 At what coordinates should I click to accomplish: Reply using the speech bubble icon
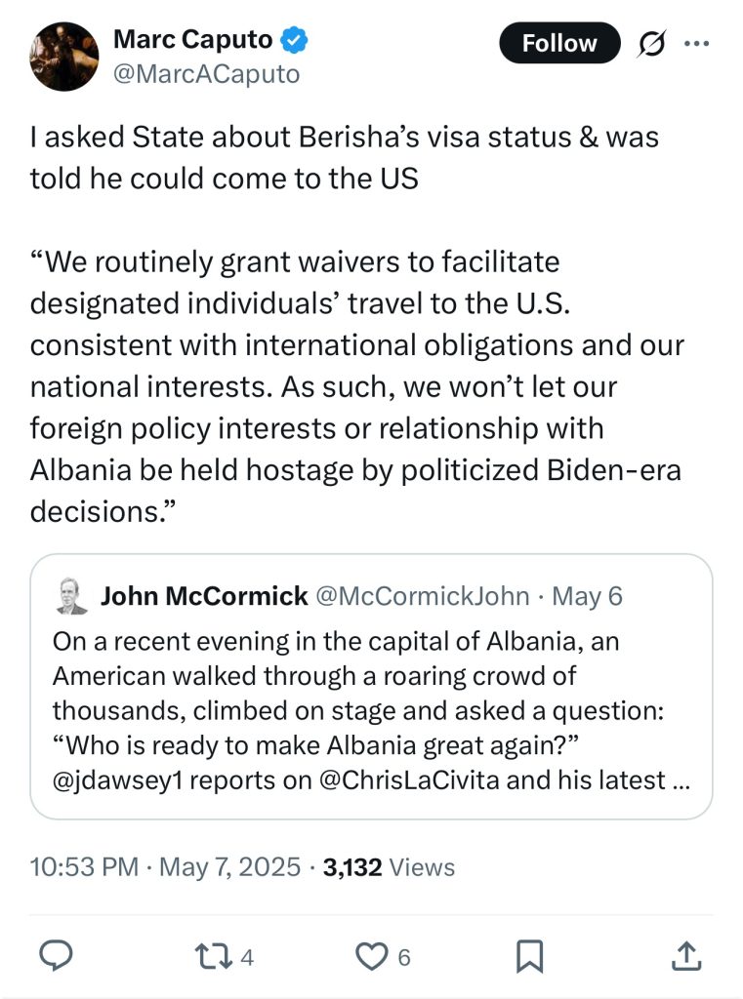pos(56,956)
